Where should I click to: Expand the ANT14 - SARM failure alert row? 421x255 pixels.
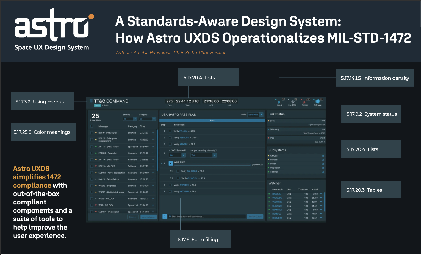pyautogui.click(x=153, y=147)
